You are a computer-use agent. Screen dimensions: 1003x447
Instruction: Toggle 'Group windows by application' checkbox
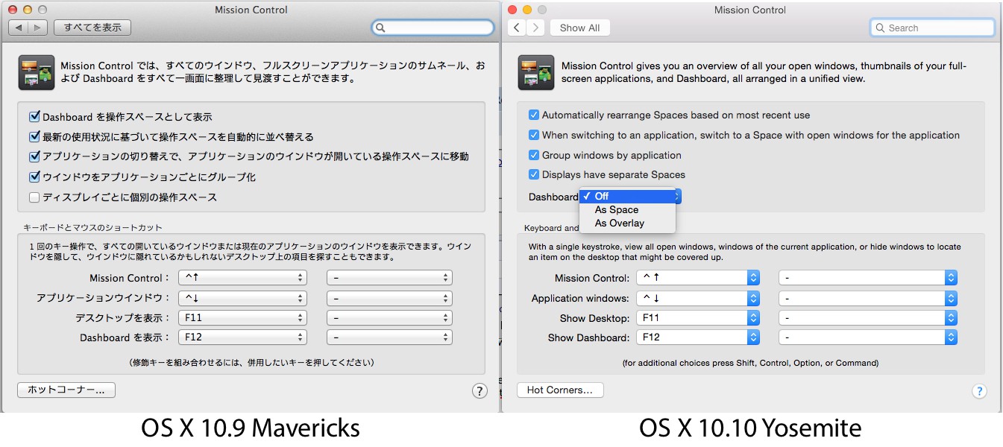point(534,156)
